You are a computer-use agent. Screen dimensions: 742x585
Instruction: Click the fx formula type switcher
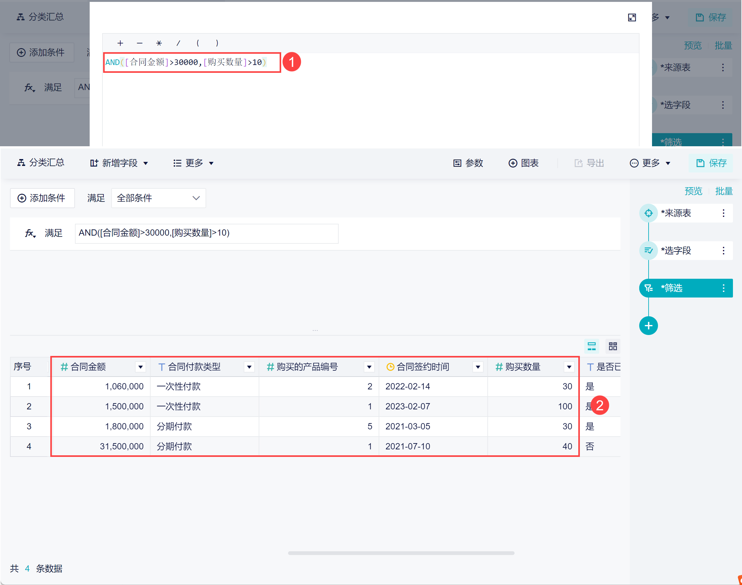pos(30,233)
